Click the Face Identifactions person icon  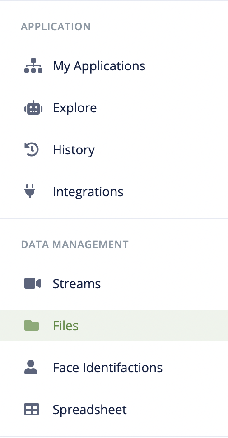31,367
